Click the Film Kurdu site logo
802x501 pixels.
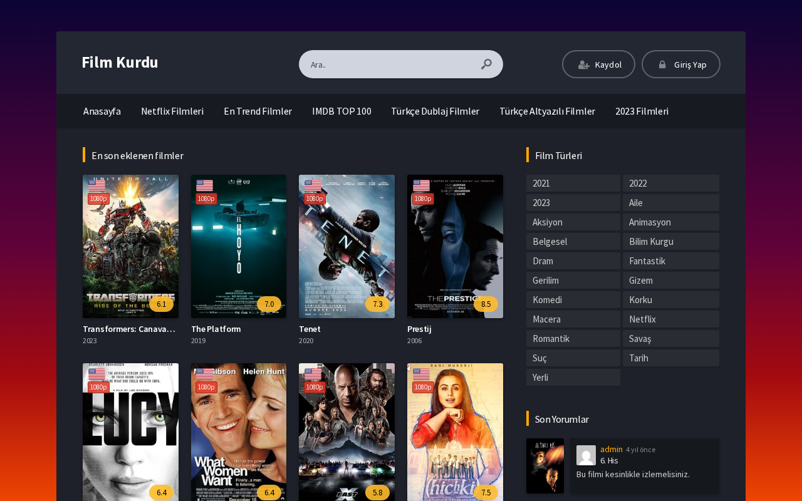[120, 63]
